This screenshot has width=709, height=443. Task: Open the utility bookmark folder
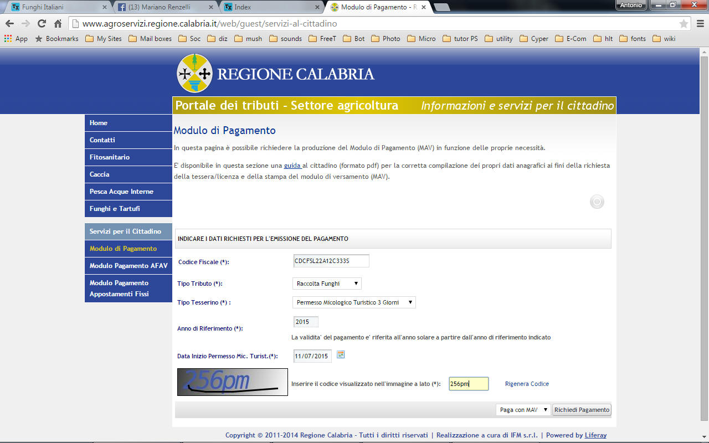[x=499, y=39]
